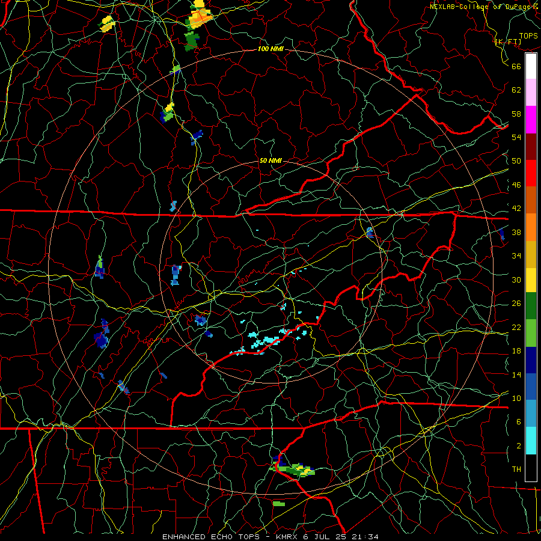Click the "22" legend value

(x=516, y=327)
